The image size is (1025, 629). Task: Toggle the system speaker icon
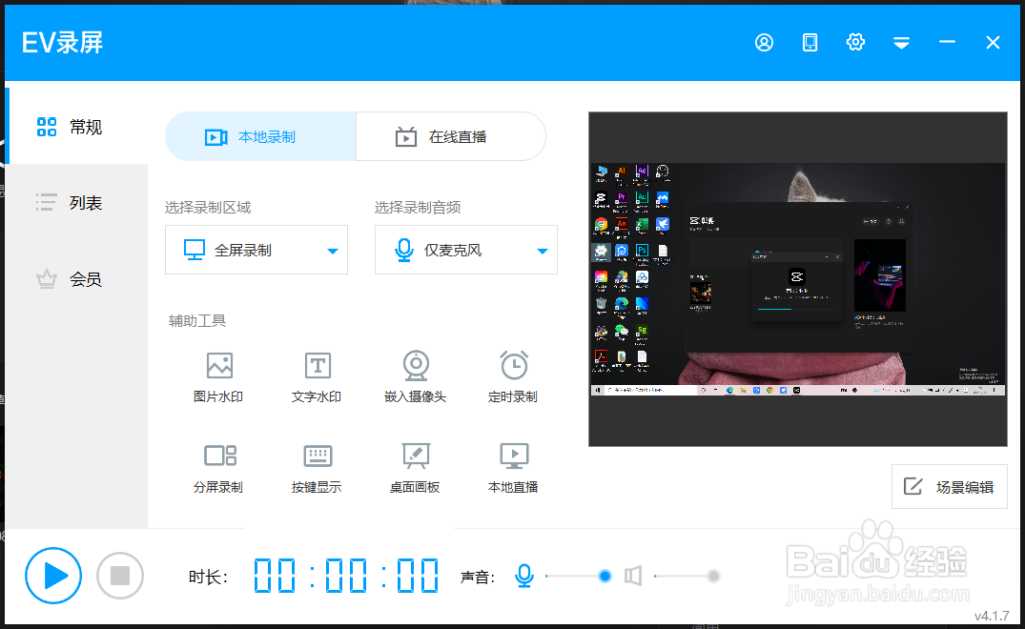coord(633,576)
